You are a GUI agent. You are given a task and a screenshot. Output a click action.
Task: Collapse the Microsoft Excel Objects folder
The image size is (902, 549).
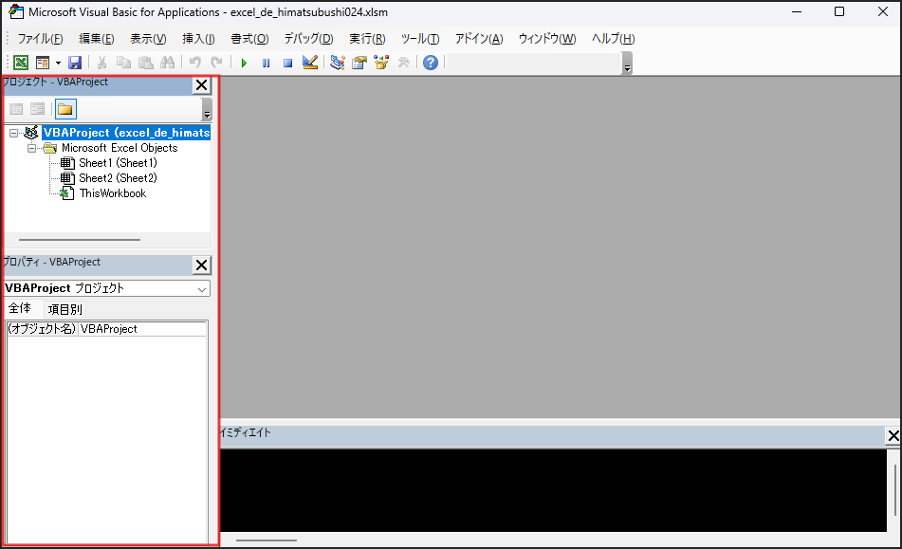click(31, 148)
